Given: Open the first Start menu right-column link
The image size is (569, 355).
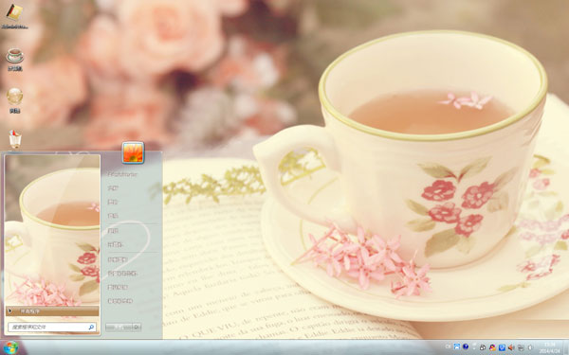Looking at the screenshot, I should (122, 174).
